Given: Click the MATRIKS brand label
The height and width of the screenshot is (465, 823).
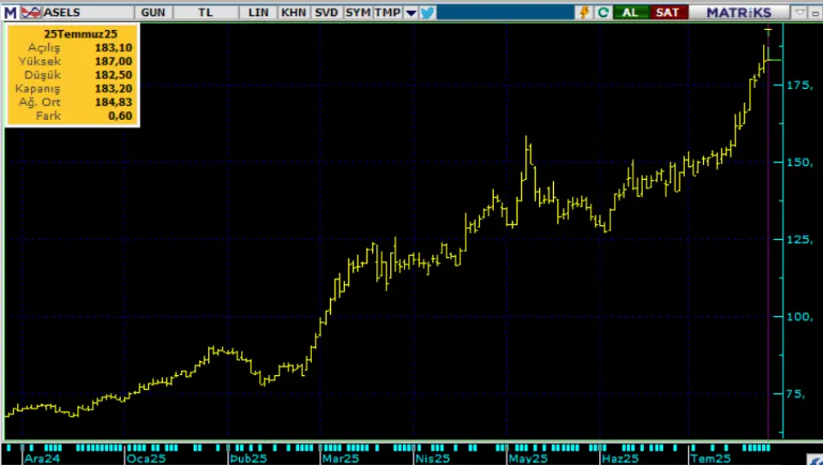Looking at the screenshot, I should (739, 13).
